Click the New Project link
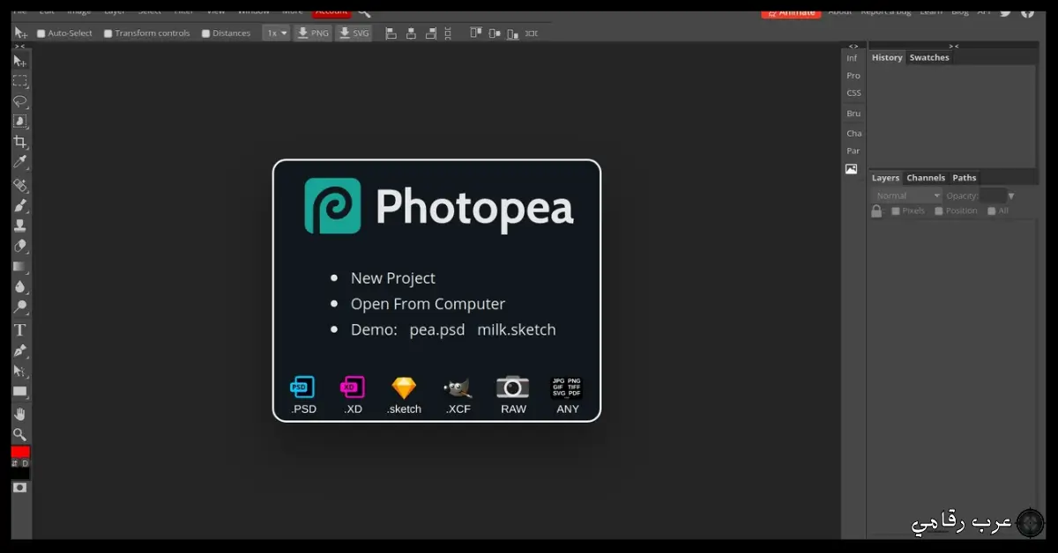This screenshot has height=553, width=1058. (392, 277)
